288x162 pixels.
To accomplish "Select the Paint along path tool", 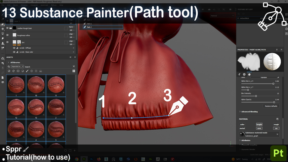I will tap(3, 24).
